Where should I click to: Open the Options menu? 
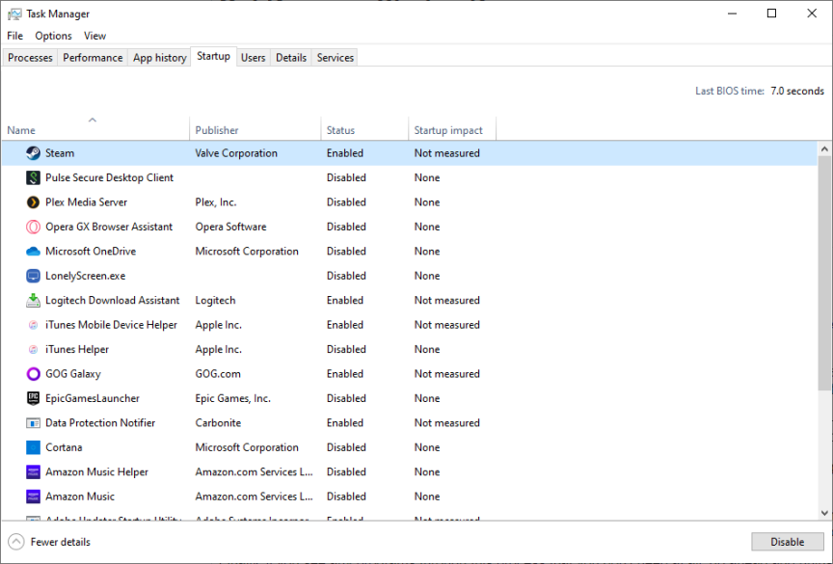point(53,36)
